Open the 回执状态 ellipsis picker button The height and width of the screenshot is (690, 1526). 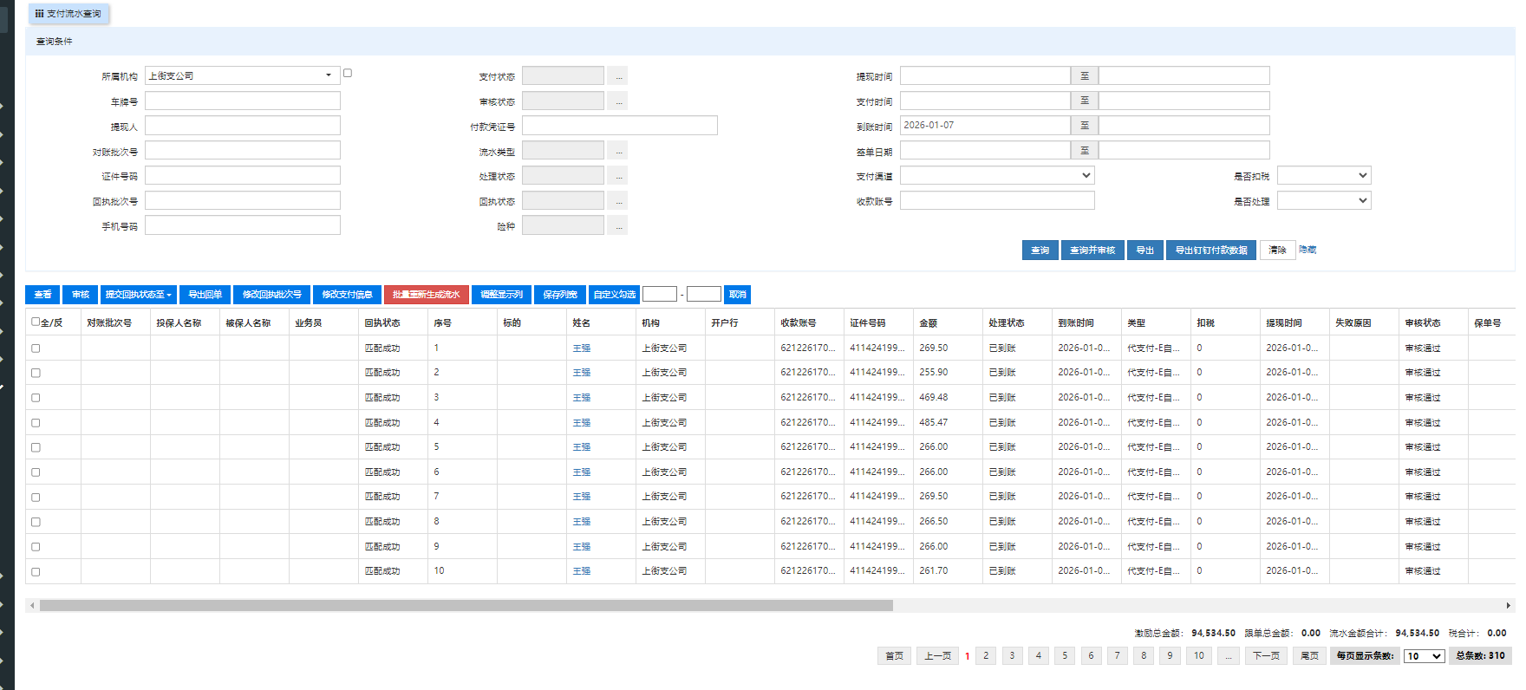click(x=617, y=201)
